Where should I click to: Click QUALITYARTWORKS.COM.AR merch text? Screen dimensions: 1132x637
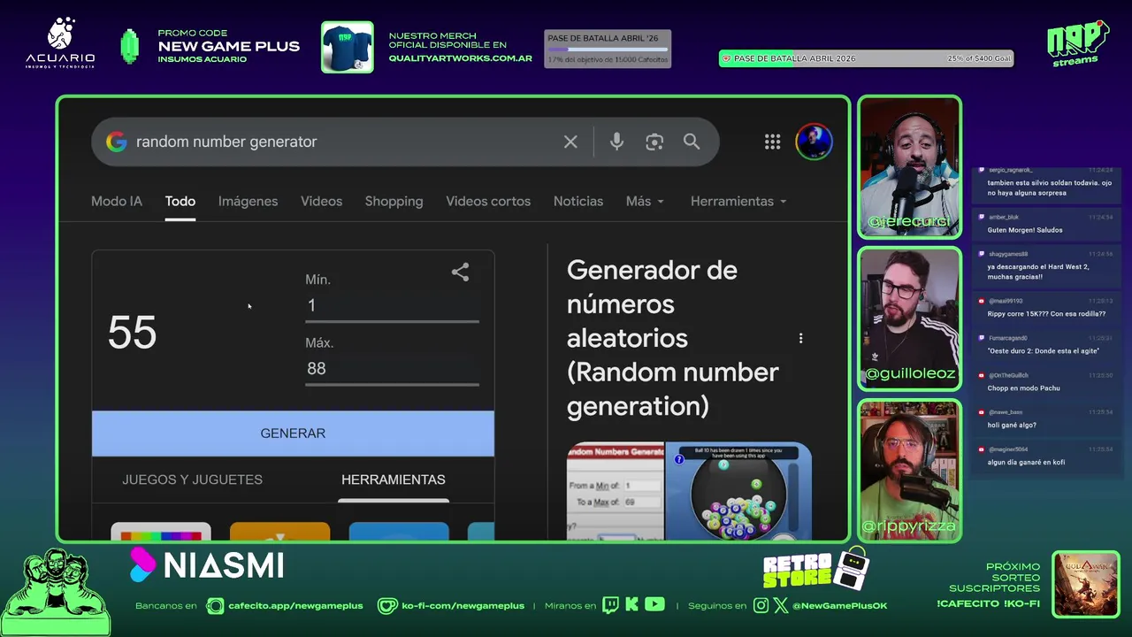(x=461, y=58)
